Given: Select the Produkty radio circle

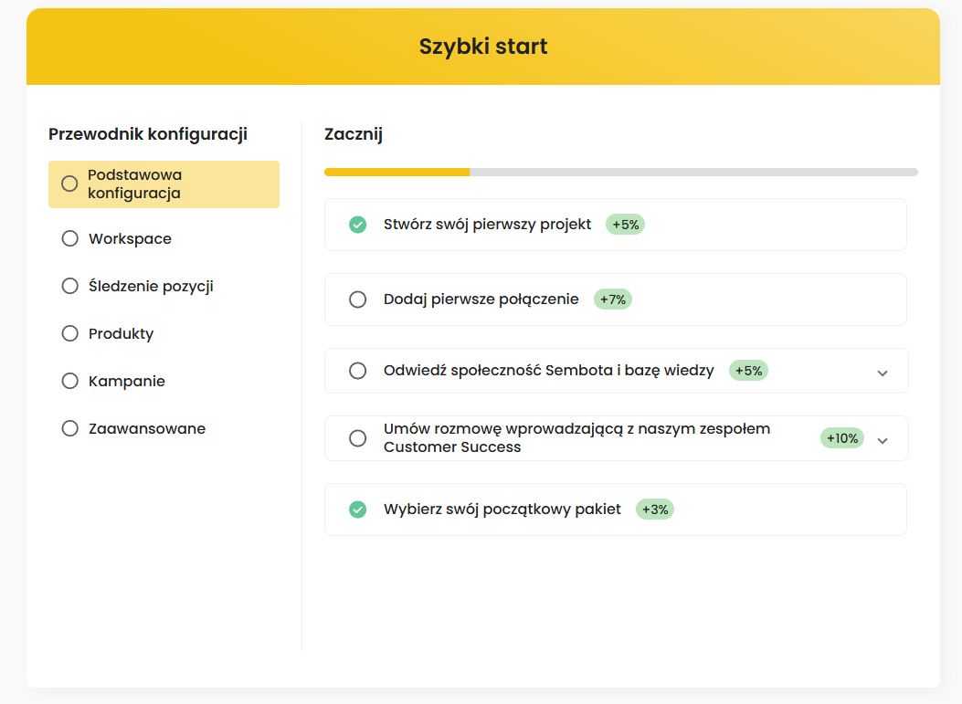Looking at the screenshot, I should click(x=70, y=333).
